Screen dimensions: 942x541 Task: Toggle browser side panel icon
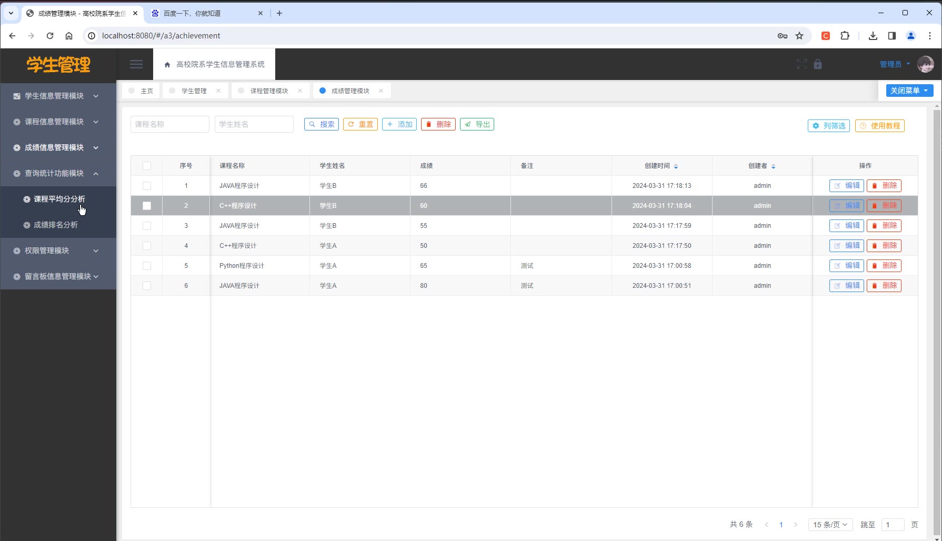pos(892,36)
